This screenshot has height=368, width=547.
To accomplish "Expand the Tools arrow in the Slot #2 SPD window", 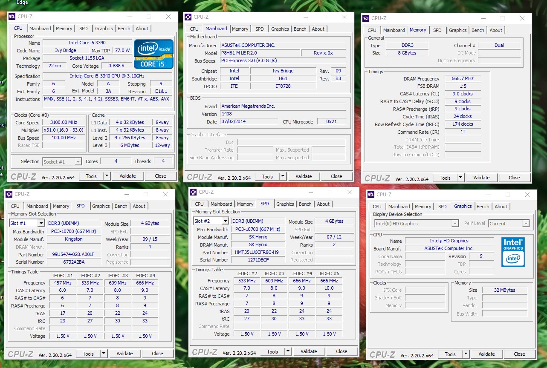I will pos(287,351).
